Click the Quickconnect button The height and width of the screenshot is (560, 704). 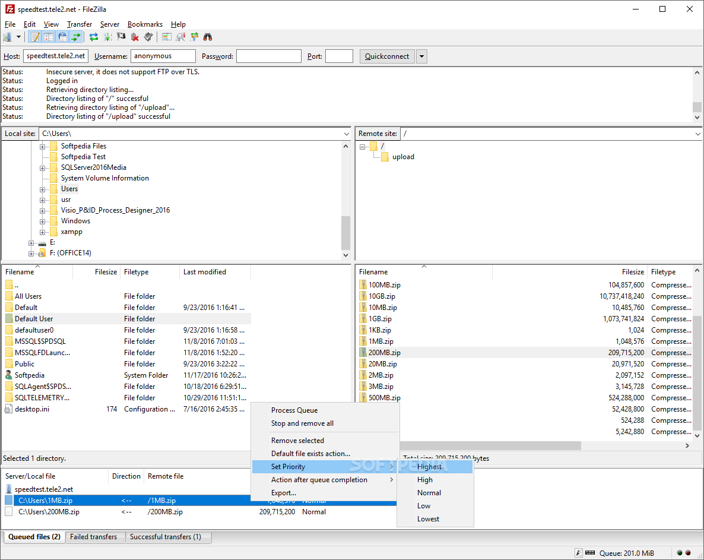pos(387,56)
